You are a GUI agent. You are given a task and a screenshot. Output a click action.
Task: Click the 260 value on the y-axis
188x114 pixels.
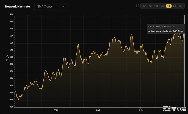click(x=12, y=15)
